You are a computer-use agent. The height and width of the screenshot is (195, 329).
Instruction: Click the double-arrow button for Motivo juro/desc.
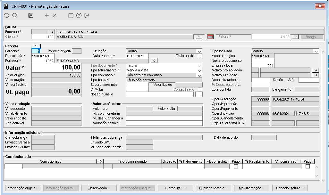click(316, 75)
